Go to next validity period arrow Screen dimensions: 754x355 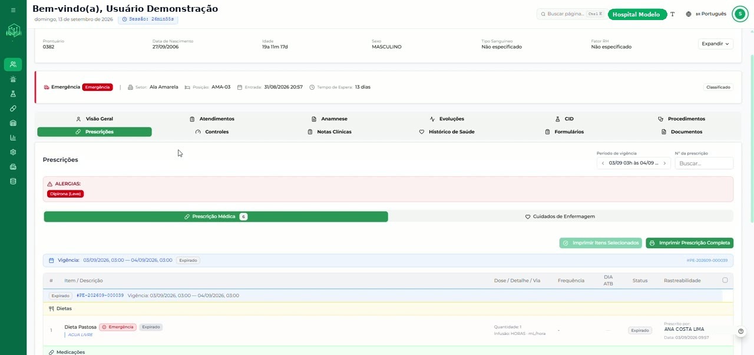pos(665,163)
